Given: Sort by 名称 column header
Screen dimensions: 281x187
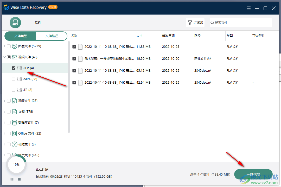Looking at the screenshot, I should click(103, 36).
